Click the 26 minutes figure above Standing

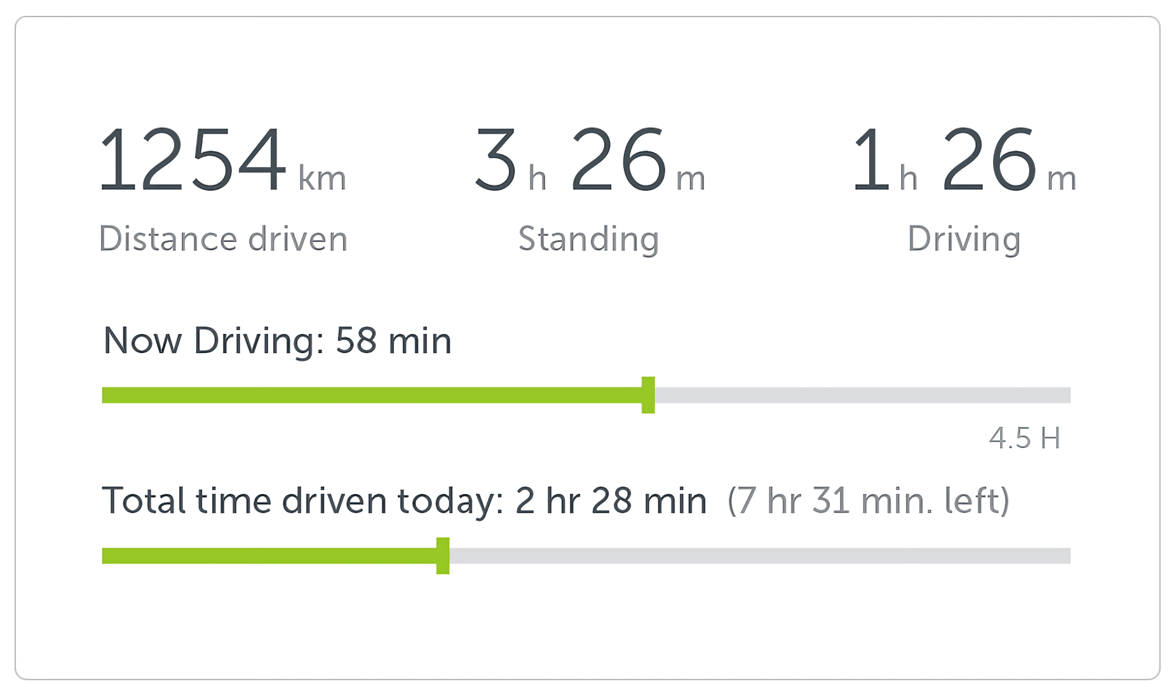click(x=618, y=159)
